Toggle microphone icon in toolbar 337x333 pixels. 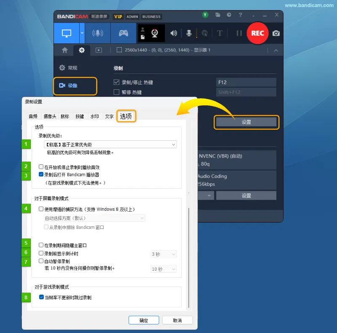pyautogui.click(x=189, y=33)
